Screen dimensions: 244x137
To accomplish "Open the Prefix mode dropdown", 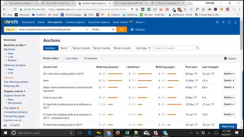I will tap(103, 29).
